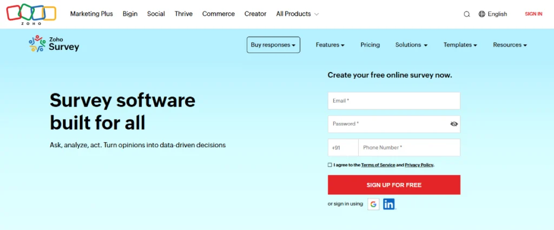Expand the Templates menu

[460, 45]
